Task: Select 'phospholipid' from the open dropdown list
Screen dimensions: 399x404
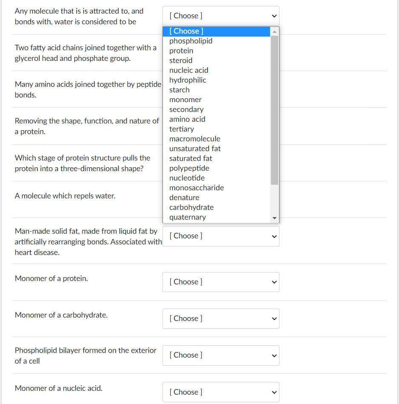Action: (217, 41)
